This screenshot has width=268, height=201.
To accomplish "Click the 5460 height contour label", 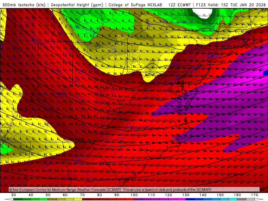I will click(x=128, y=131).
